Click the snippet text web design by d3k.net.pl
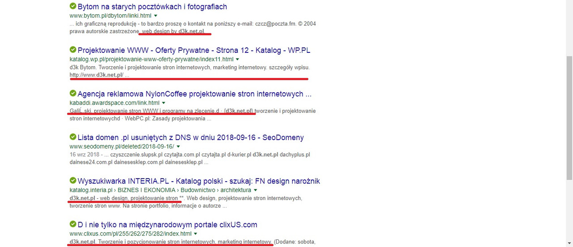 [x=173, y=32]
